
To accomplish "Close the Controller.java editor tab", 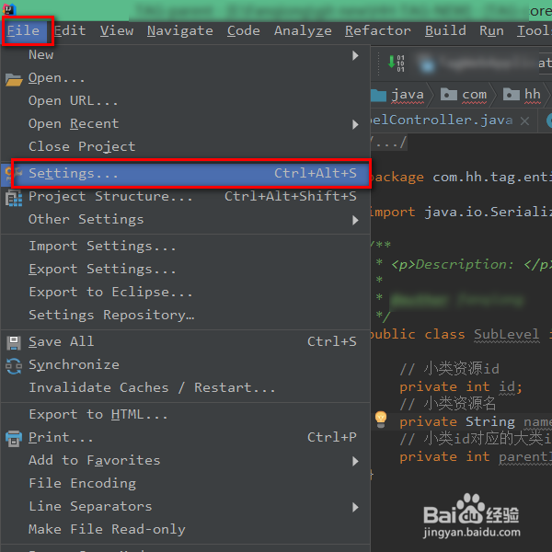I will pyautogui.click(x=524, y=121).
